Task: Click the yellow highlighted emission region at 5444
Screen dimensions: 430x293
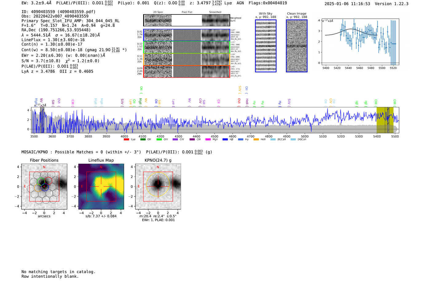Action: [385, 120]
